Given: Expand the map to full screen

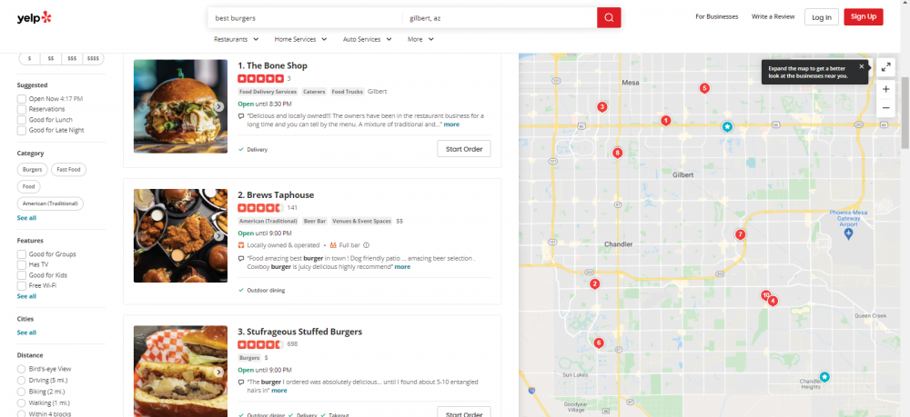Looking at the screenshot, I should pos(885,67).
